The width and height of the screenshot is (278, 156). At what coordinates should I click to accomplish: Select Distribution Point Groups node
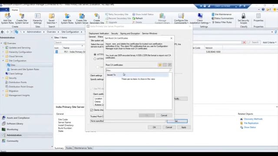pos(19,87)
